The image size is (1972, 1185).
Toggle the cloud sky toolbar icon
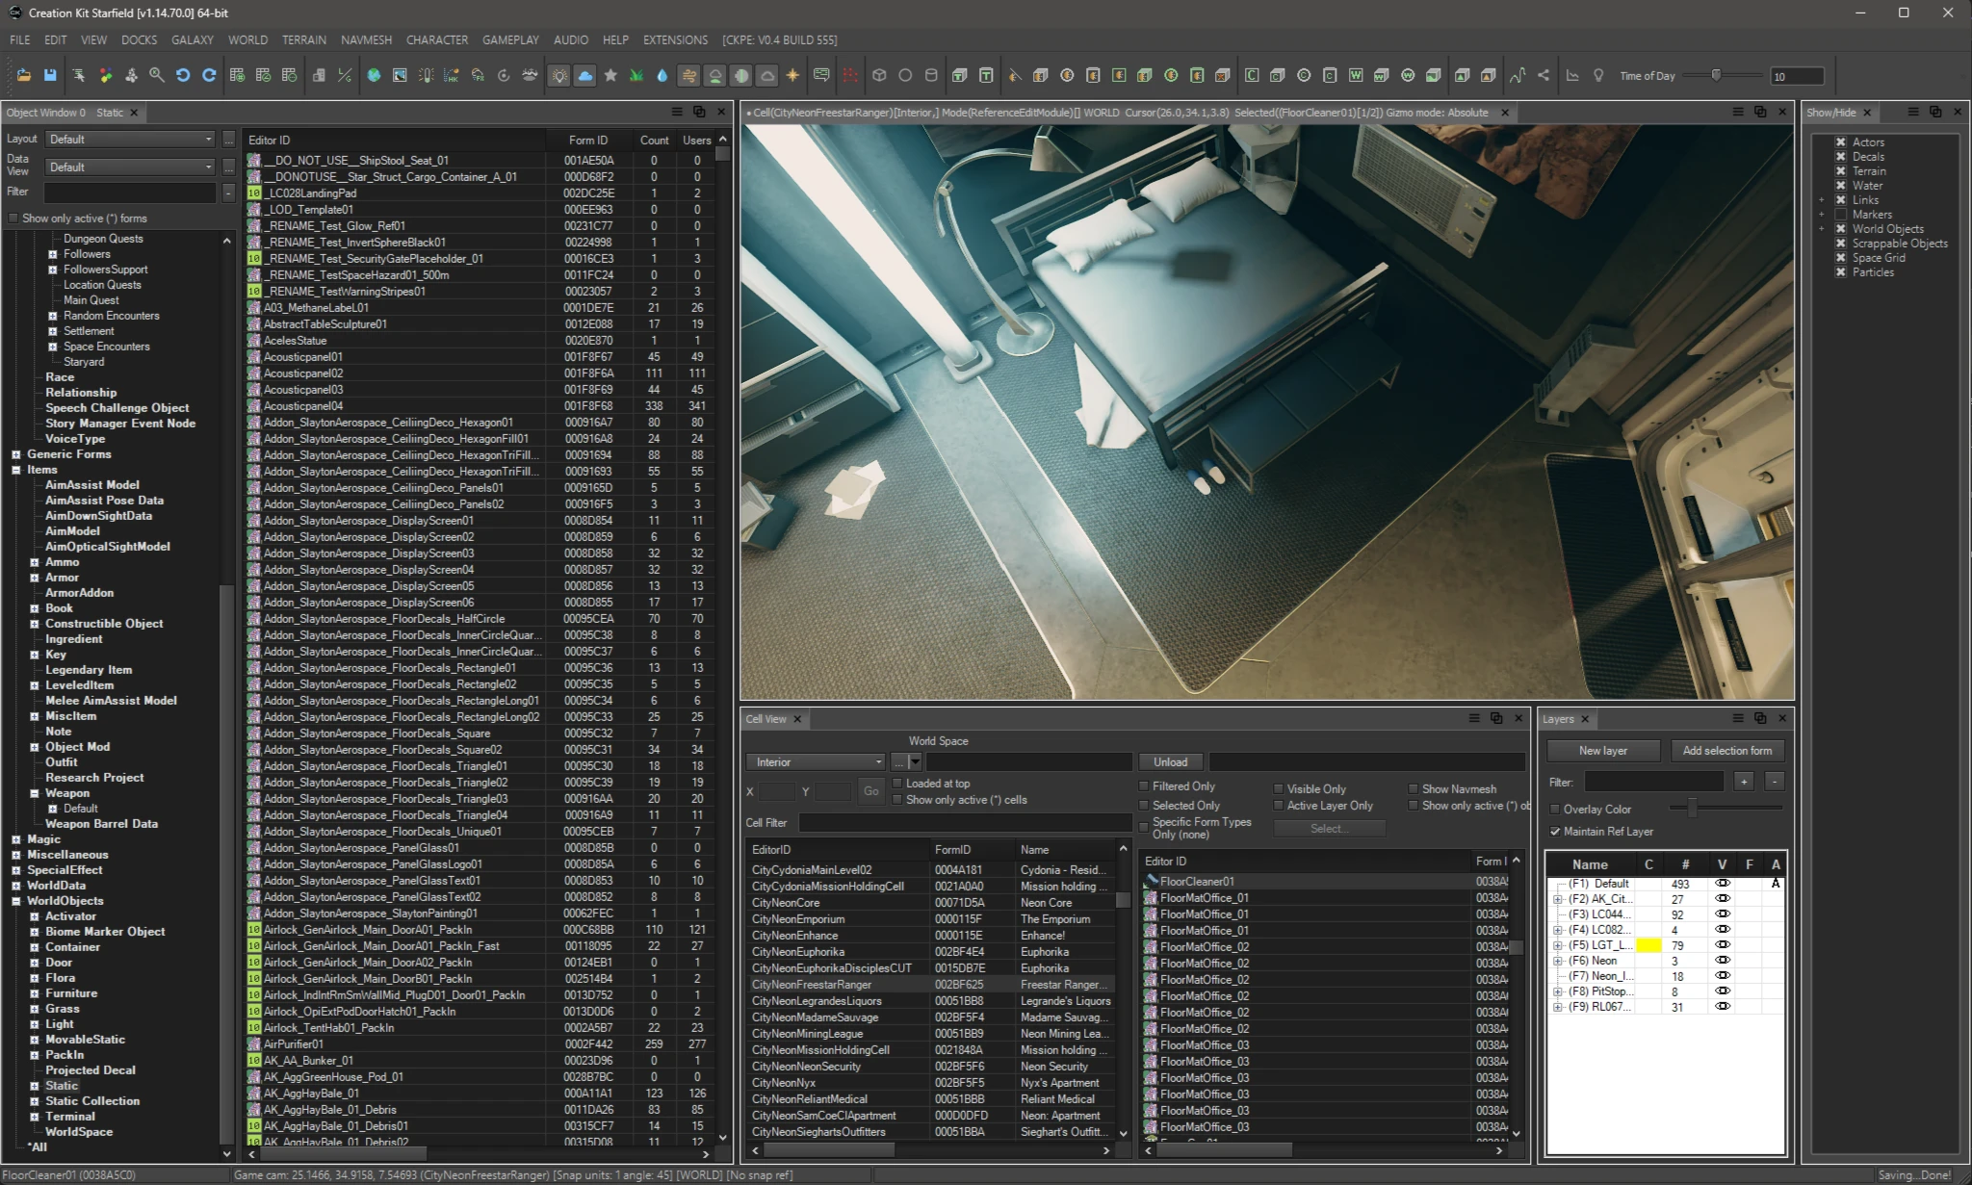584,75
